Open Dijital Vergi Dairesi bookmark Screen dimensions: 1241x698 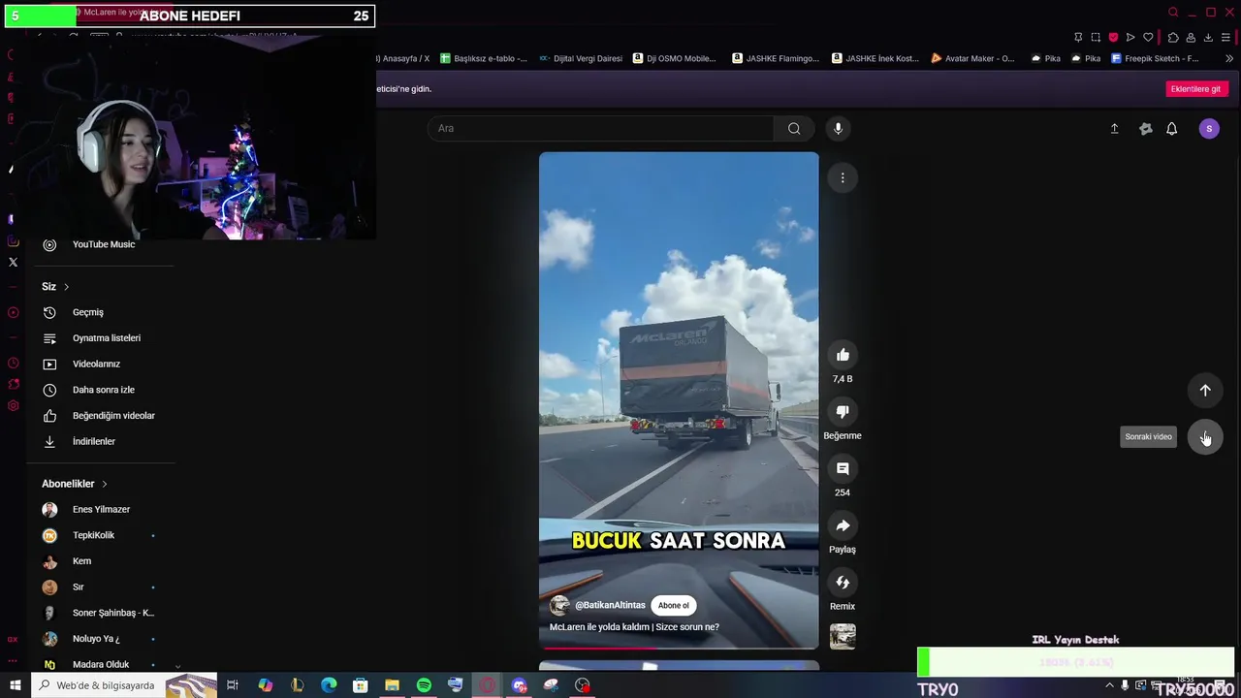click(x=581, y=58)
